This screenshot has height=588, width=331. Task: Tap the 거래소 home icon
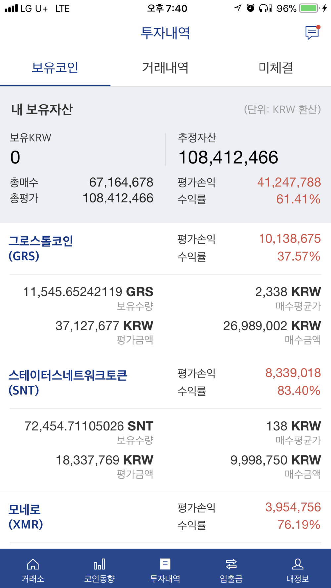click(x=33, y=564)
